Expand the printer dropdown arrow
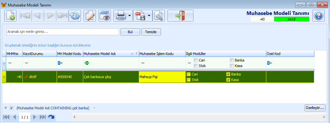330x123 pixels. (x=130, y=16)
